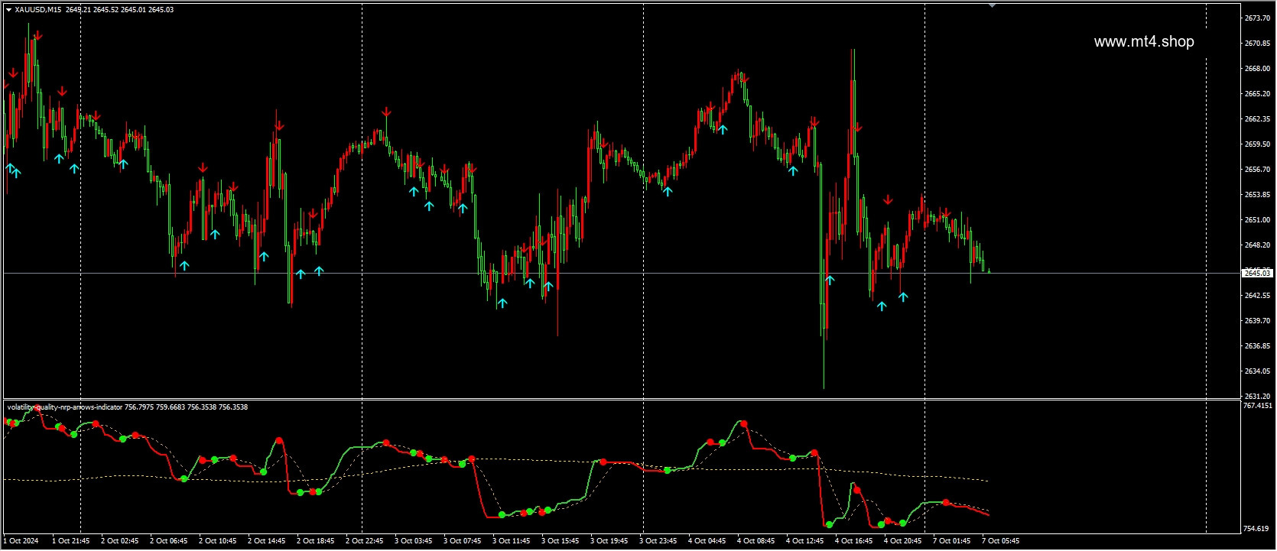This screenshot has height=551, width=1277.
Task: Click the 2631.20 price axis label
Action: pyautogui.click(x=1257, y=397)
